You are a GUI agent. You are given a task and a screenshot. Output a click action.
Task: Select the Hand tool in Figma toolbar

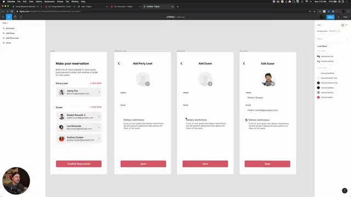coord(15,17)
